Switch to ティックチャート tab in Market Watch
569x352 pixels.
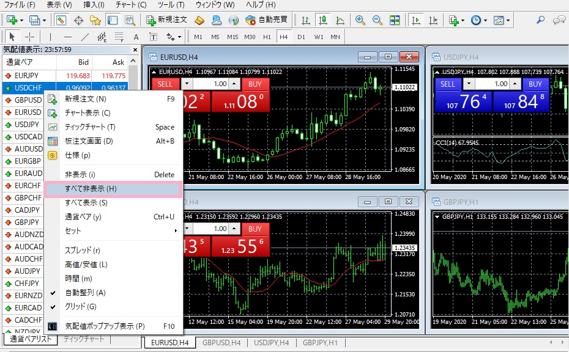[84, 339]
